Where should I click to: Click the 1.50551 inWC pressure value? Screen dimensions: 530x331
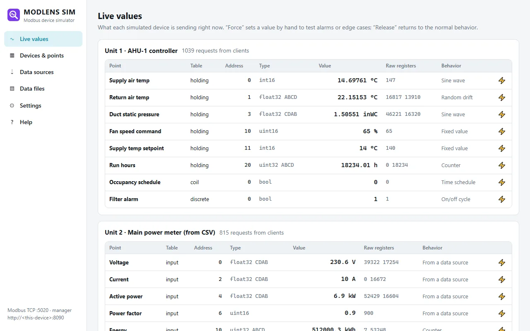click(x=356, y=115)
